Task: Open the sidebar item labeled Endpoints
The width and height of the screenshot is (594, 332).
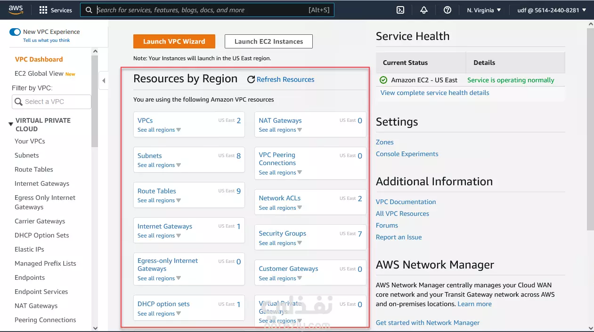Action: pyautogui.click(x=30, y=277)
